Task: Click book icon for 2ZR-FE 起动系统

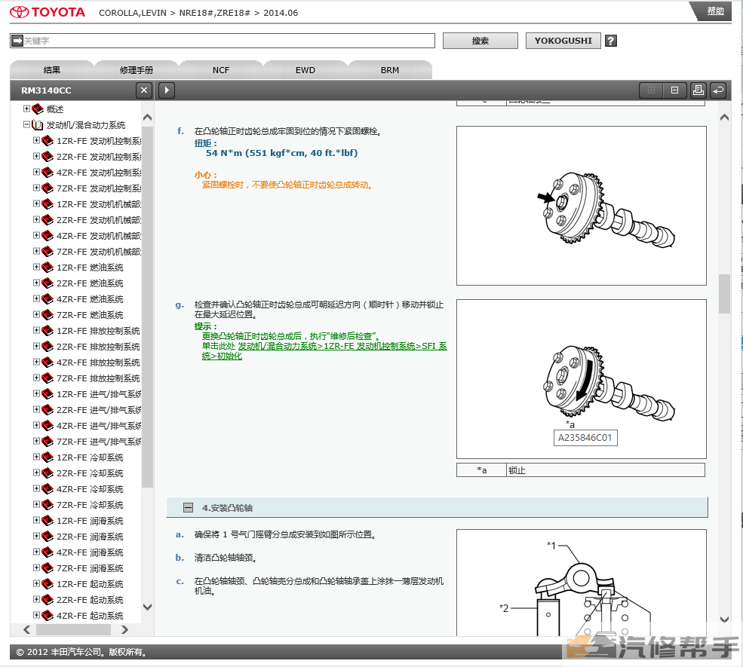Action: [48, 600]
